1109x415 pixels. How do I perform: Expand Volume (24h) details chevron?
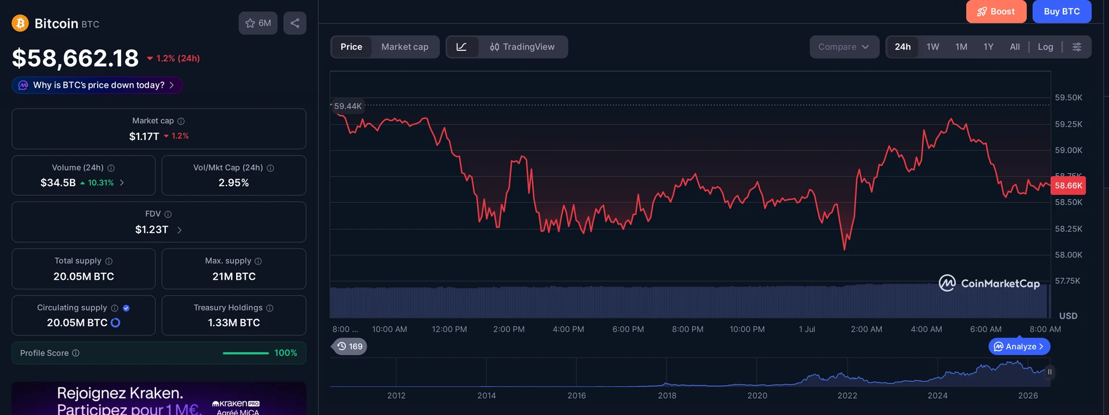click(122, 183)
